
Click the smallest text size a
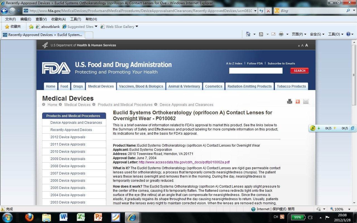[x=299, y=45]
